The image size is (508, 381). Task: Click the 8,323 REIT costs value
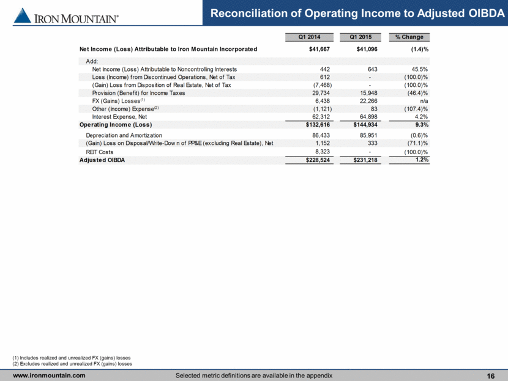click(x=323, y=152)
